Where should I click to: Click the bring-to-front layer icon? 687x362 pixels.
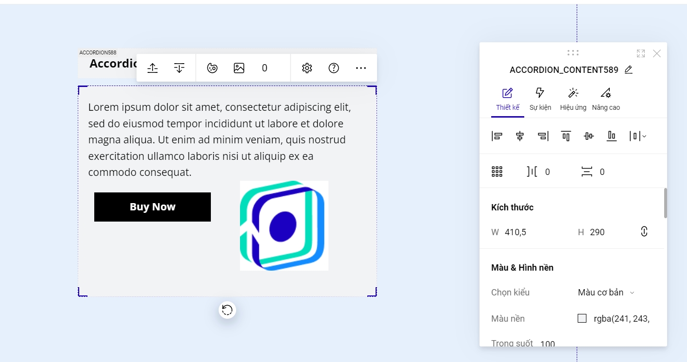[x=153, y=68]
